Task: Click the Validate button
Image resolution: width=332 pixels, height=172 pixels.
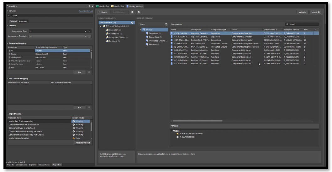Action: tap(302, 12)
